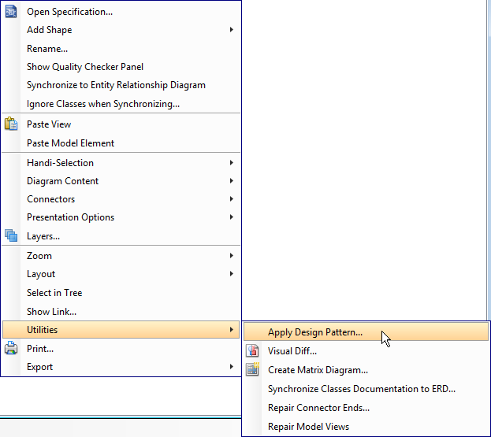Select Show Quality Checker Panel
Viewport: 491px width, 437px height.
click(x=121, y=67)
